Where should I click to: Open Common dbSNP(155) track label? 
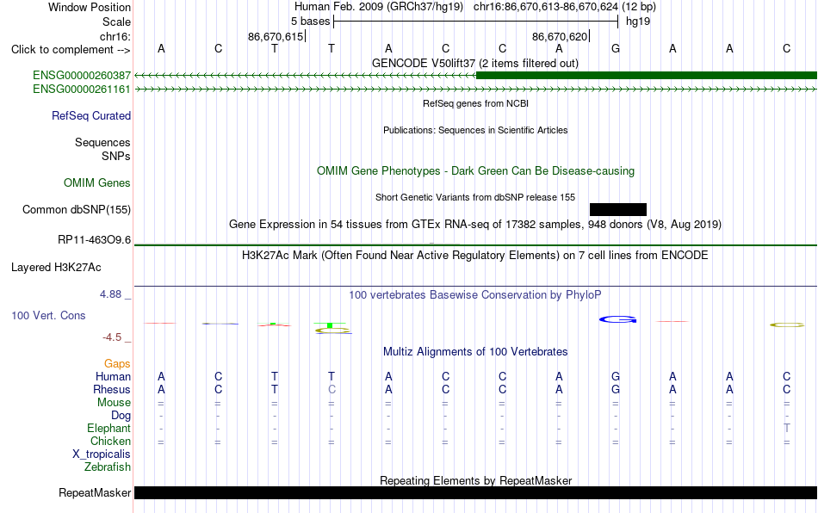pos(77,209)
